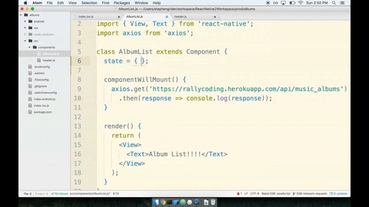Open go-to-line from cursor position 6:13
Viewport: 369px width, 207px height.
116,194
